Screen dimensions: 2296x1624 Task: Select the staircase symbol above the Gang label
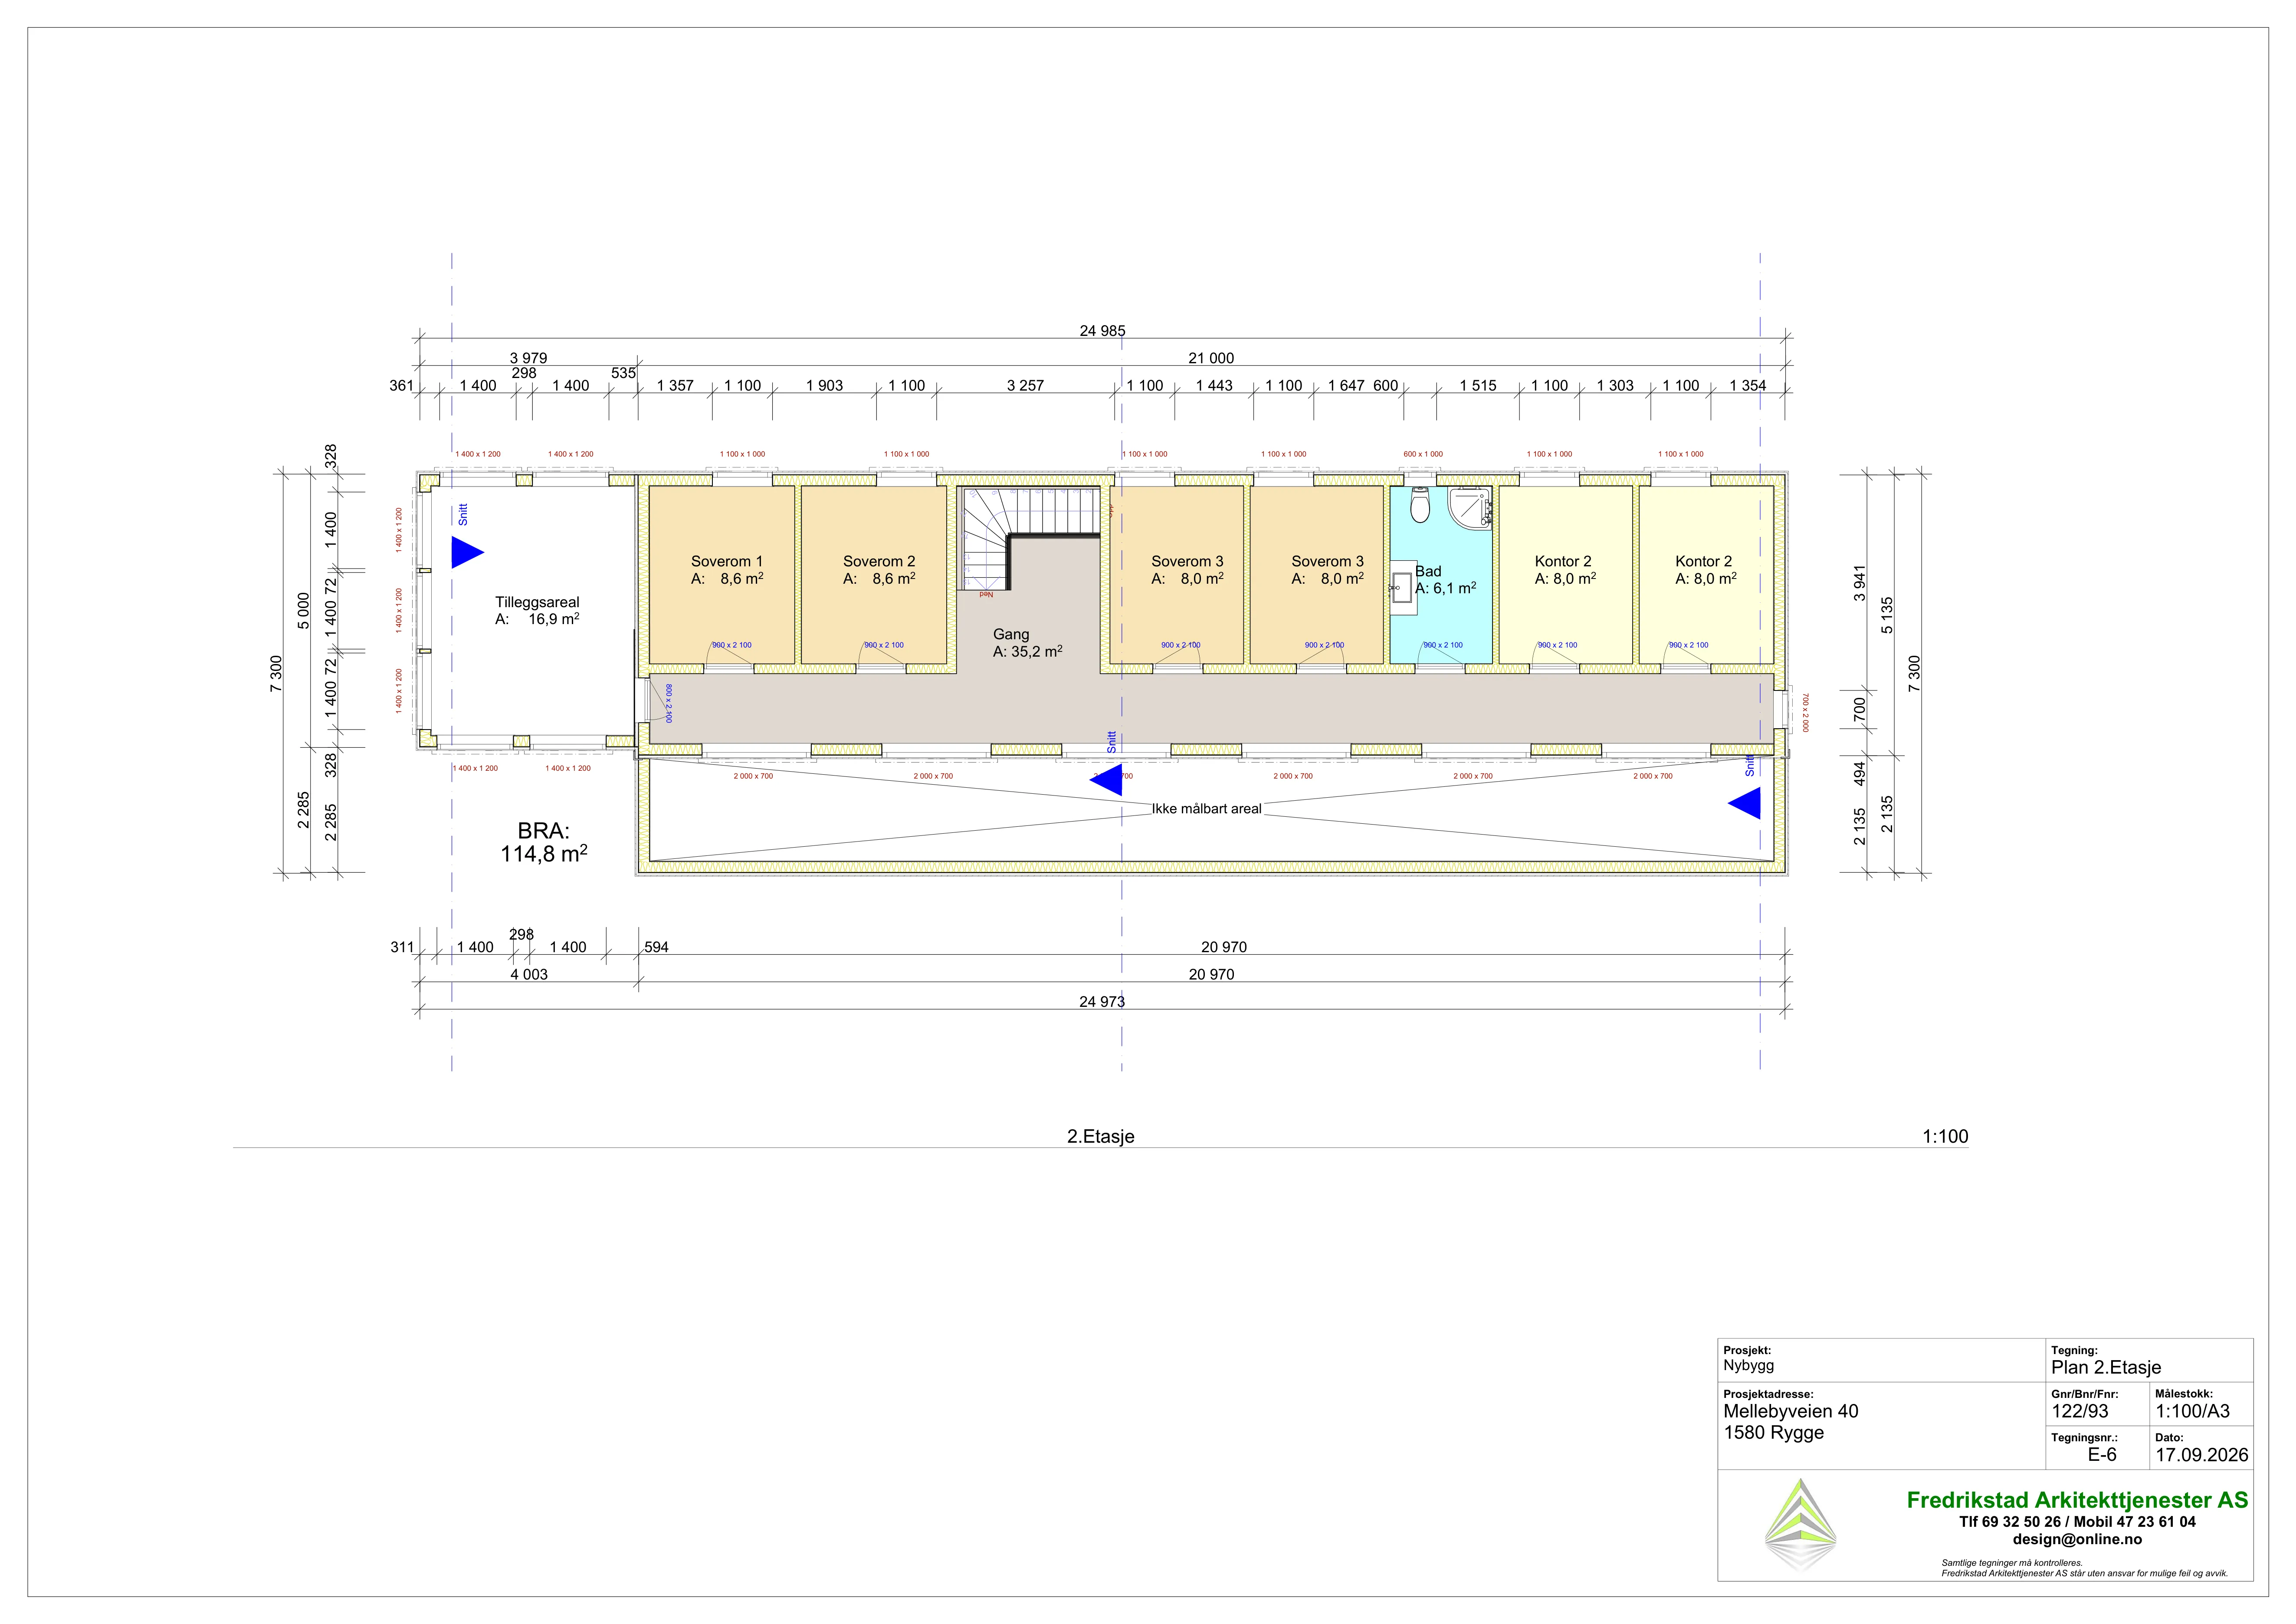pos(1030,538)
